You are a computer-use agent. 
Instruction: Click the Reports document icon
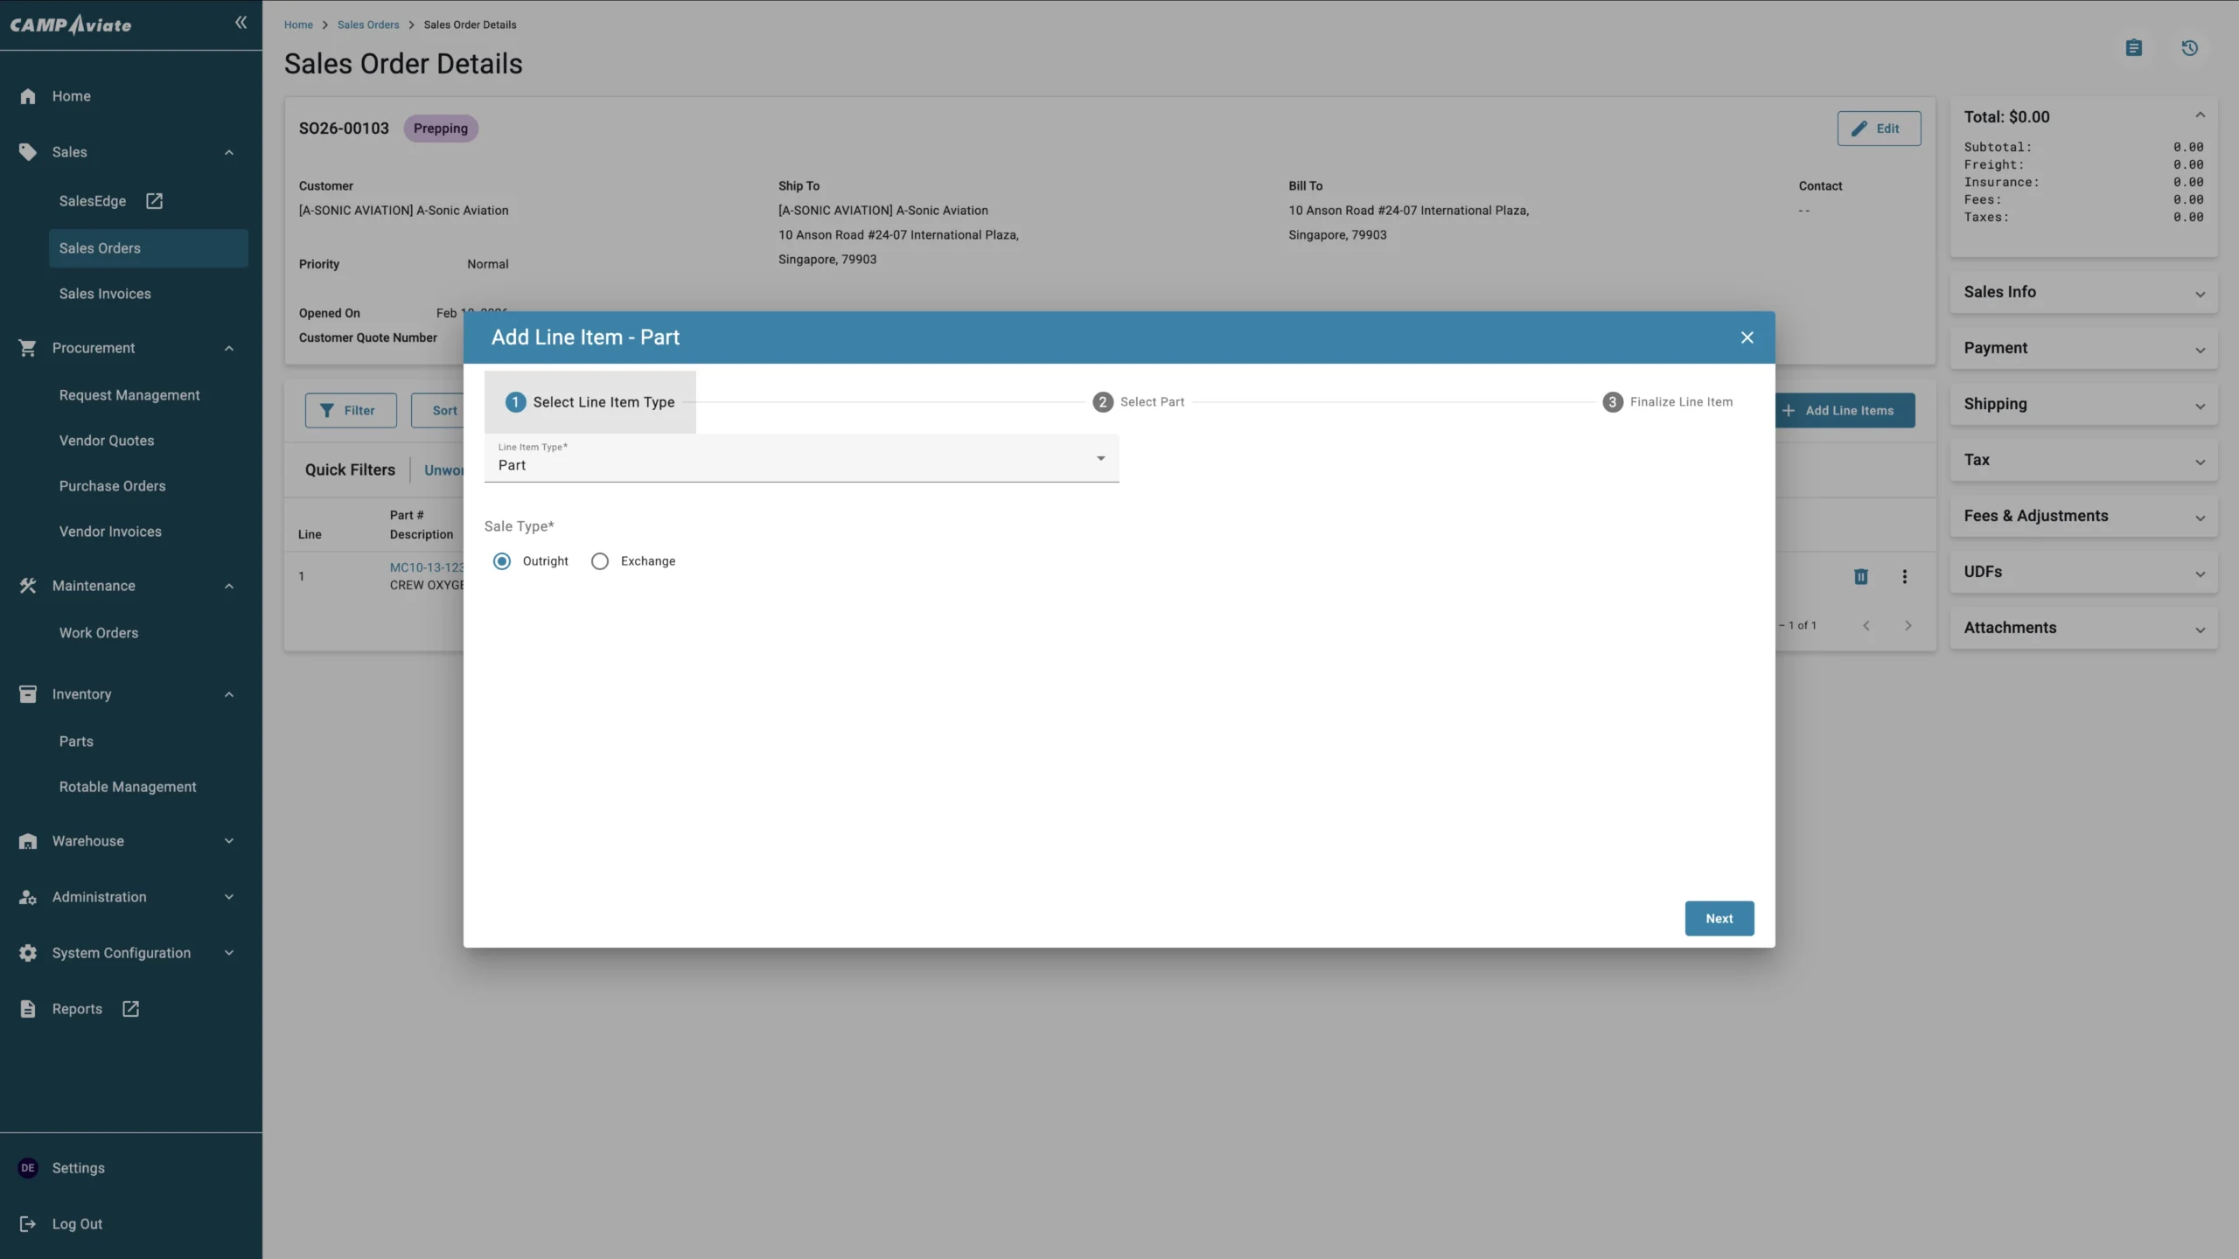[x=28, y=1009]
